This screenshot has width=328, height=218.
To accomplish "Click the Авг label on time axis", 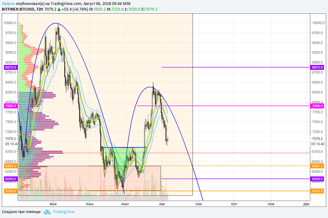I will [x=162, y=204].
